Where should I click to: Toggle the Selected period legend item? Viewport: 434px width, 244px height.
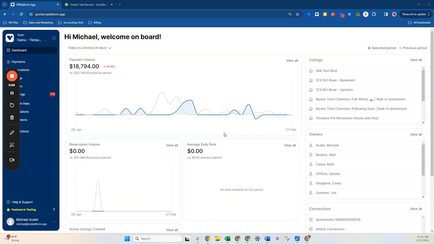[382, 48]
